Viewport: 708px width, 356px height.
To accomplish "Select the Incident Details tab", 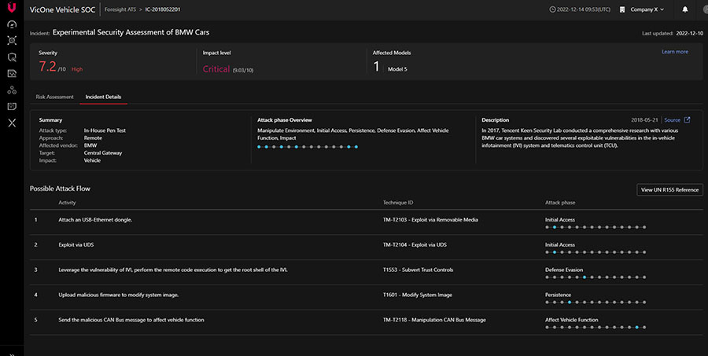I will pos(103,97).
